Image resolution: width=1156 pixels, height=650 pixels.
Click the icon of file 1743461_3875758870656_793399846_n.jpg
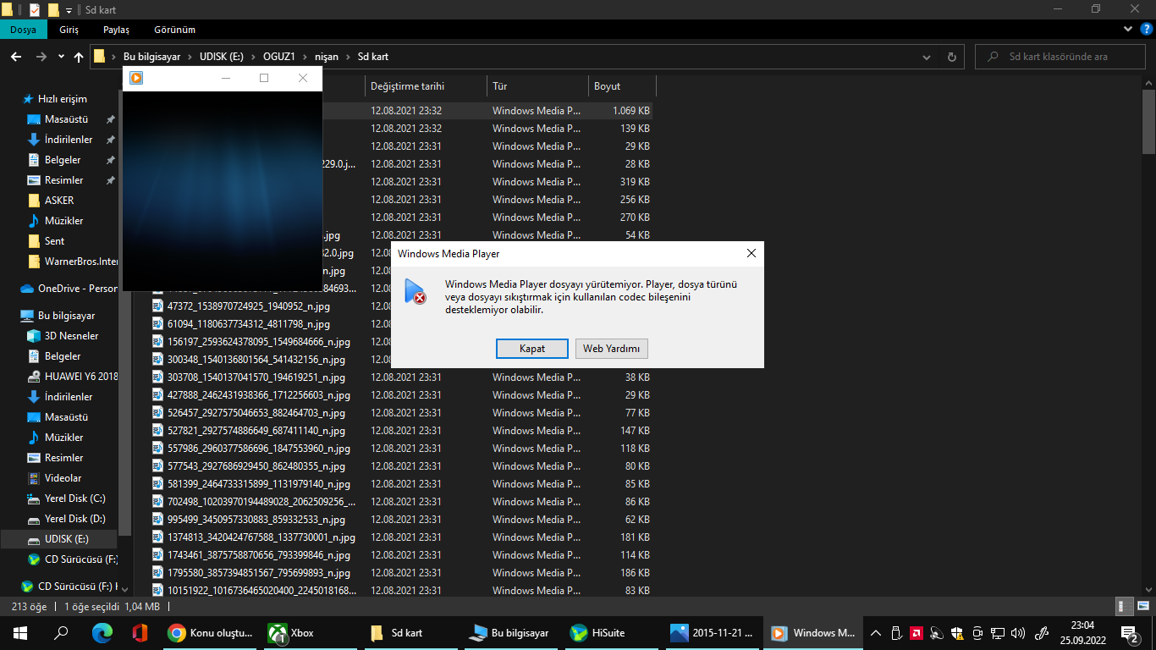[157, 555]
